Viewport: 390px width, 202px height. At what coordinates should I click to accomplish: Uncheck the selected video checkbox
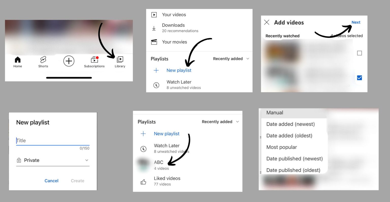click(360, 78)
